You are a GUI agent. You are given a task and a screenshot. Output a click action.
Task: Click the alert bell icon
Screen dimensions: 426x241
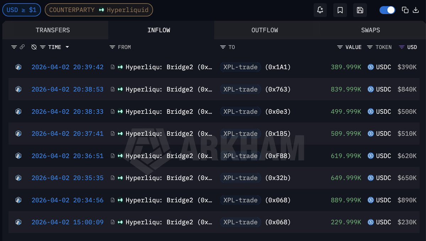[x=320, y=10]
